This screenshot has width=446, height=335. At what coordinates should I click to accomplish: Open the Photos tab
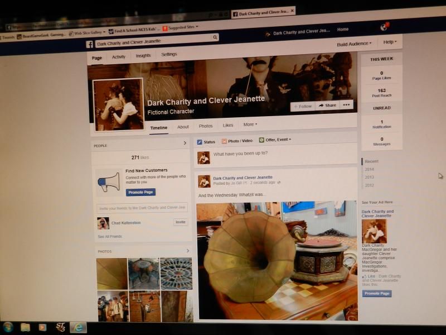click(206, 126)
